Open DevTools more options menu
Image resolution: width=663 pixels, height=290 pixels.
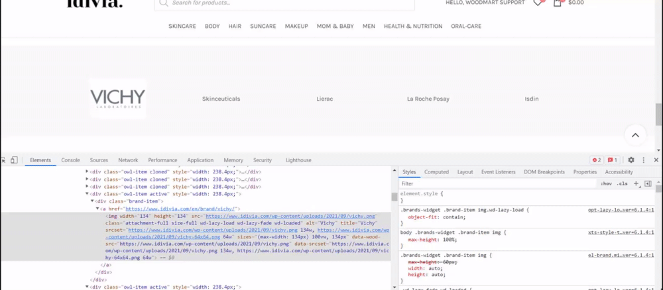[x=644, y=160]
